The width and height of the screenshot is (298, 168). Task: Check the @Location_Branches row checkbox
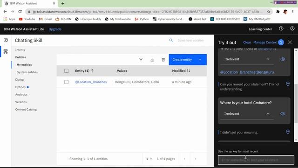click(66, 82)
